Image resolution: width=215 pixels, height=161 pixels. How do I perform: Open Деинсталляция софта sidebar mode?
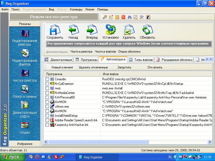coord(25,109)
